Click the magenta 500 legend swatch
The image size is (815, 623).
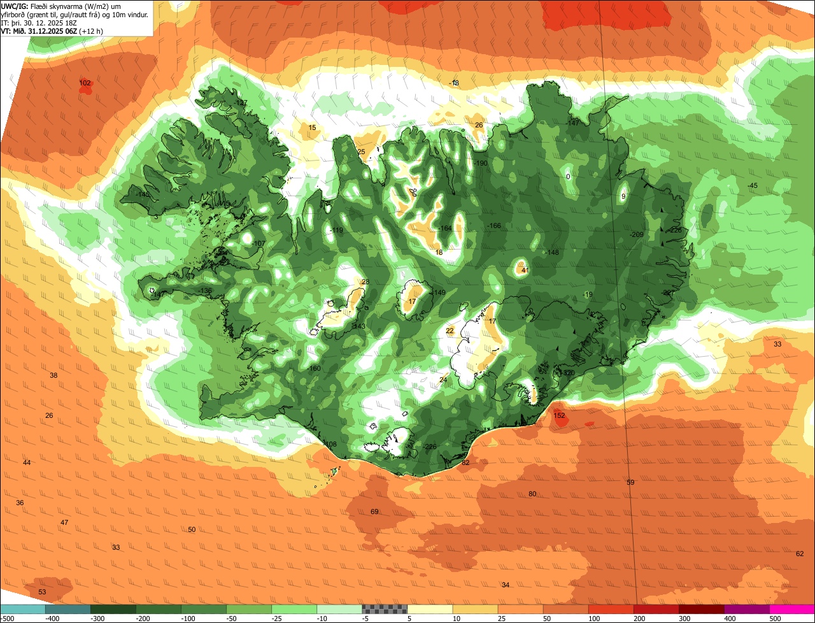pos(792,609)
